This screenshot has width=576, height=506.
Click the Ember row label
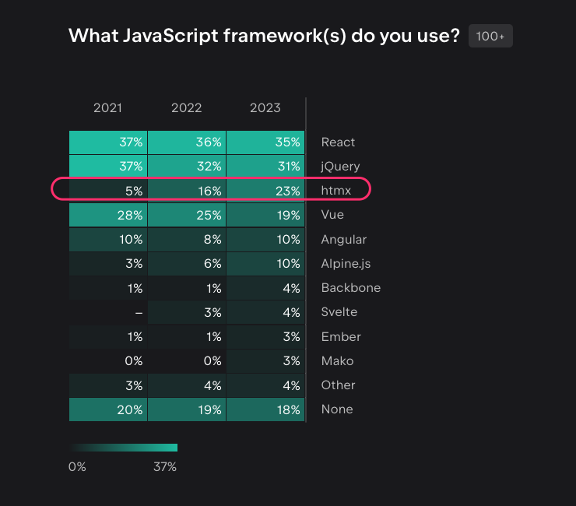(341, 336)
